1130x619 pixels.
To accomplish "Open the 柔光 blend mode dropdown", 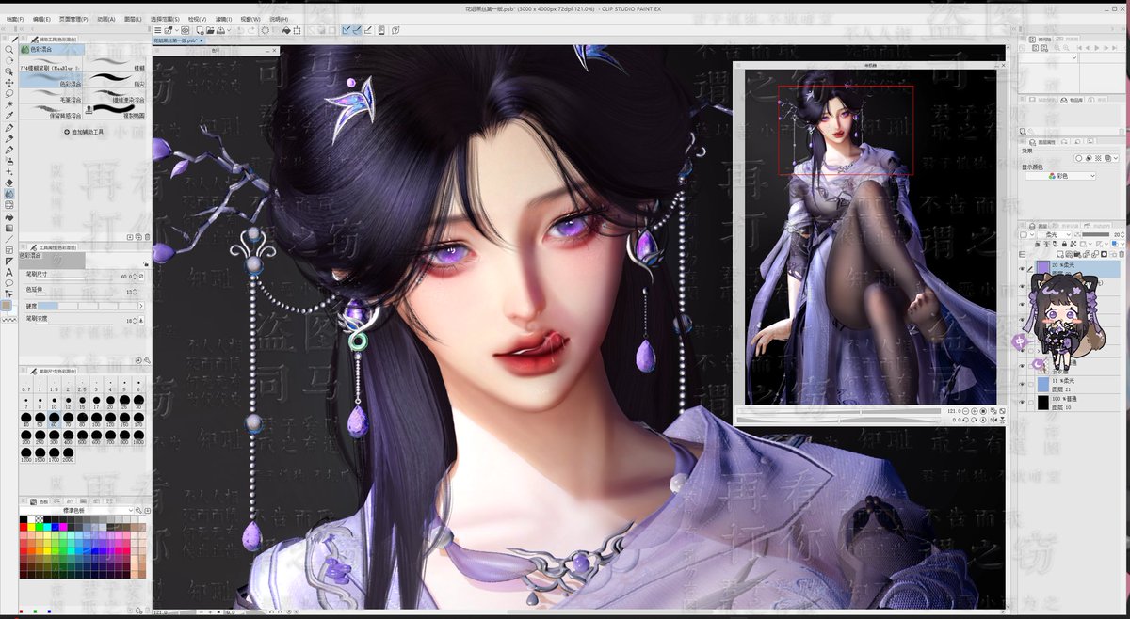I will tap(1053, 234).
